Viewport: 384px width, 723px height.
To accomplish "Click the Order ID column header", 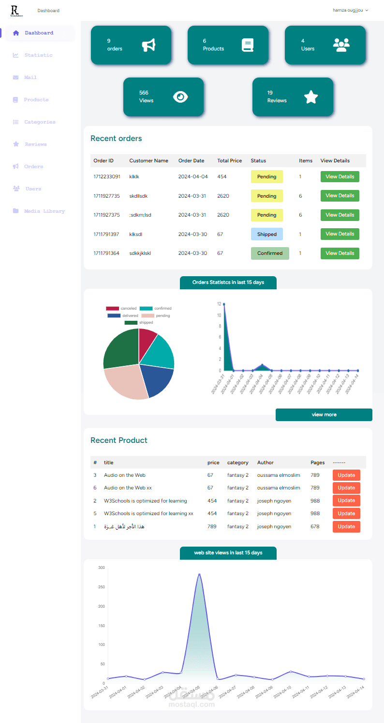I will click(103, 161).
